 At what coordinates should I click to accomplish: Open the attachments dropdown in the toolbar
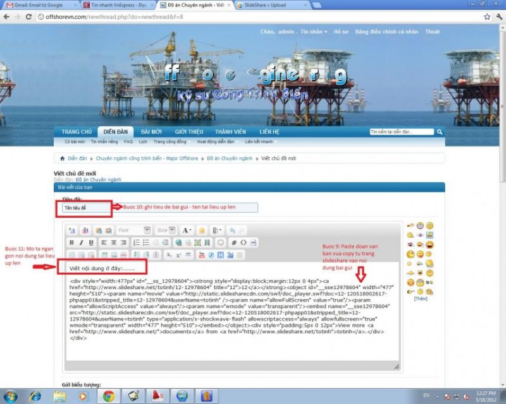pyautogui.click(x=217, y=230)
